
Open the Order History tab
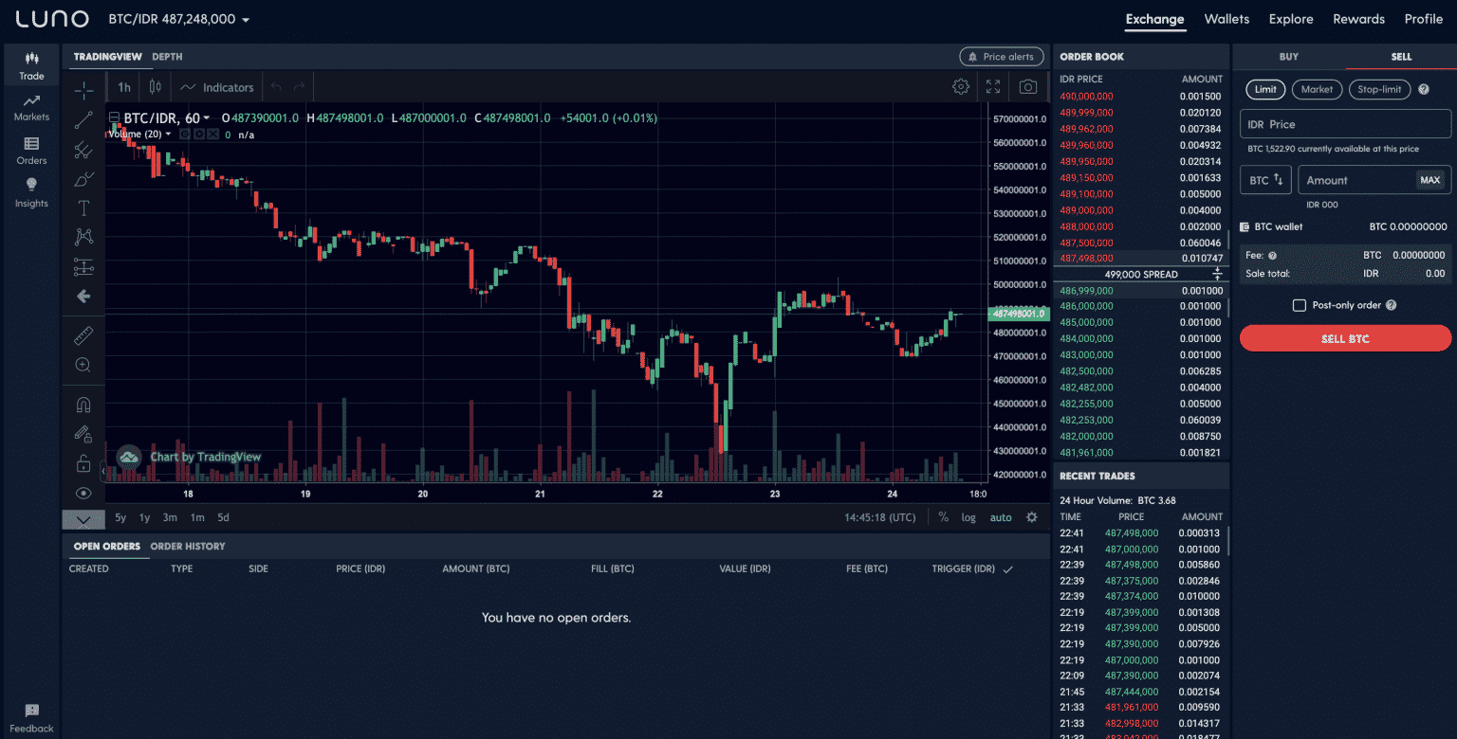point(188,547)
